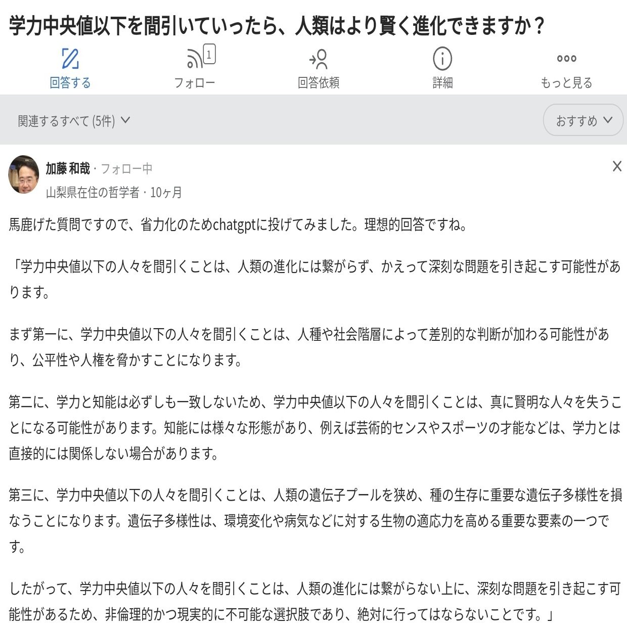This screenshot has height=627, width=627.
Task: Click the 回答依頼 text label
Action: 319,82
